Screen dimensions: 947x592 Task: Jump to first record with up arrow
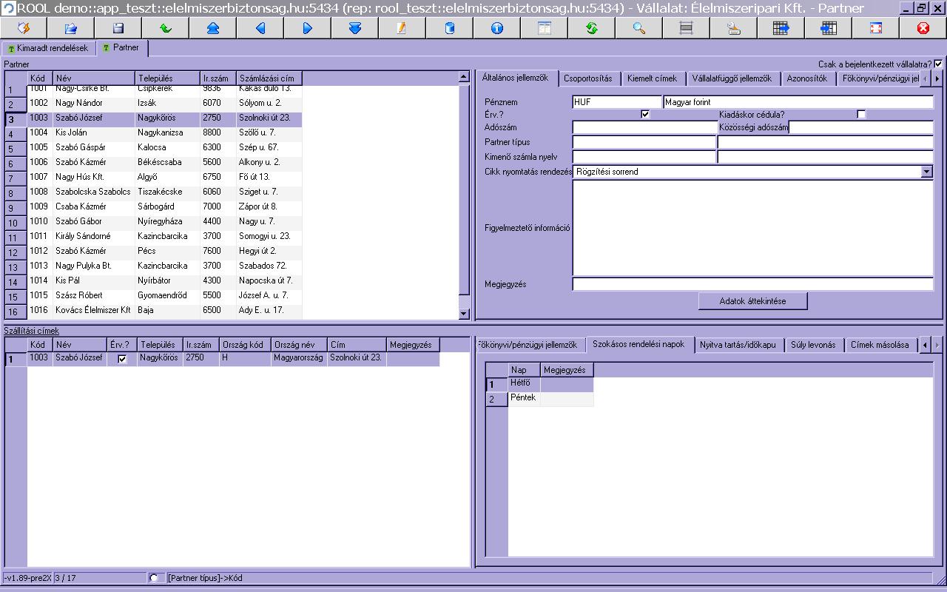point(213,28)
